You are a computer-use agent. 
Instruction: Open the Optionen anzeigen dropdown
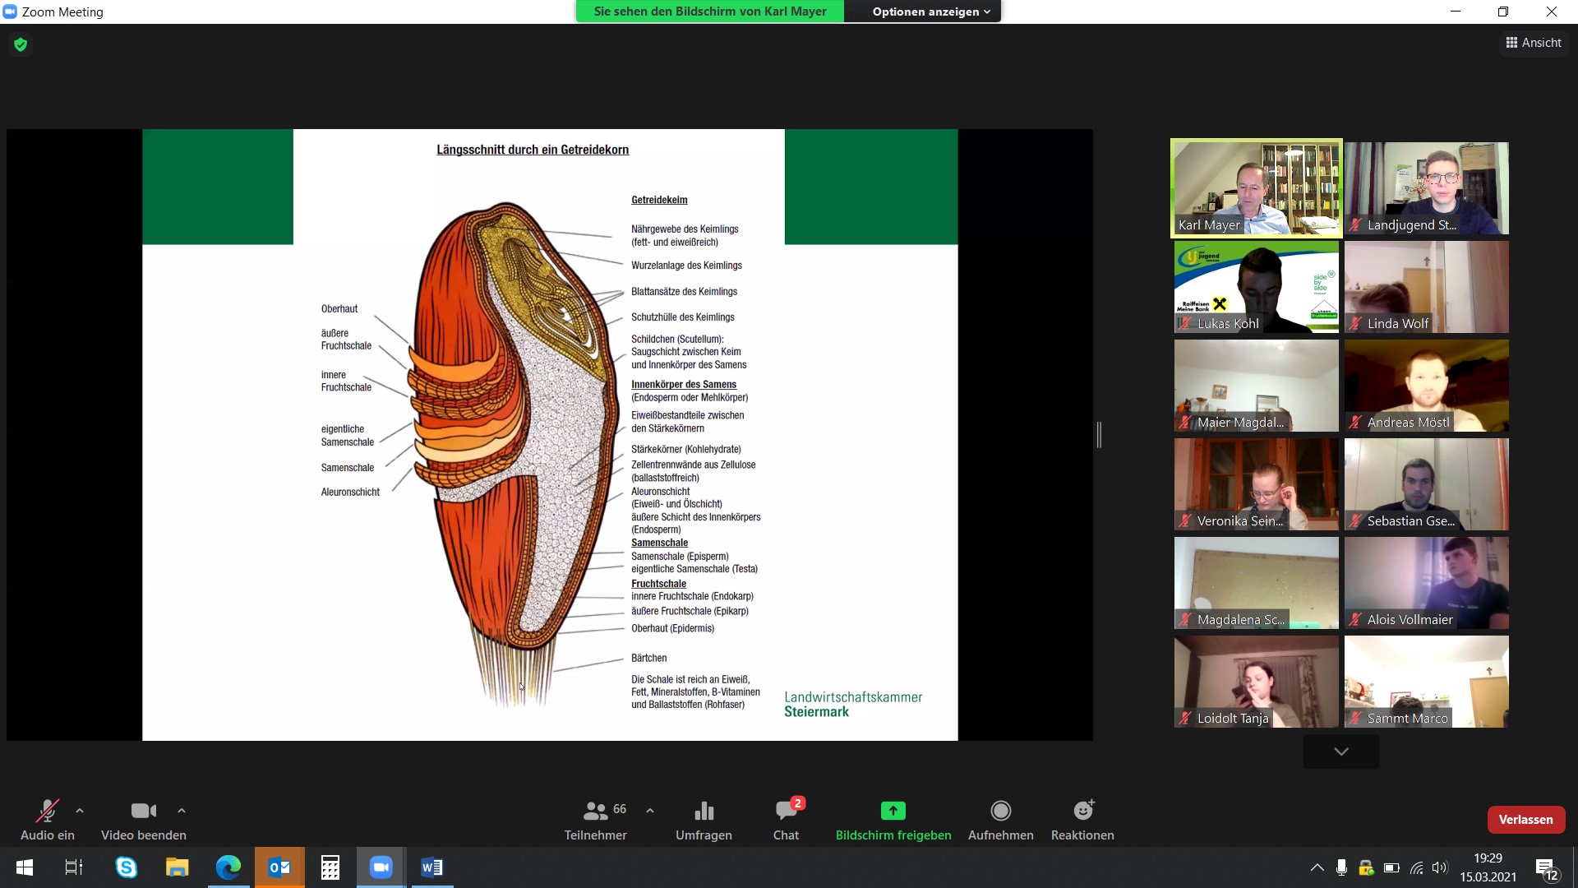click(x=930, y=12)
